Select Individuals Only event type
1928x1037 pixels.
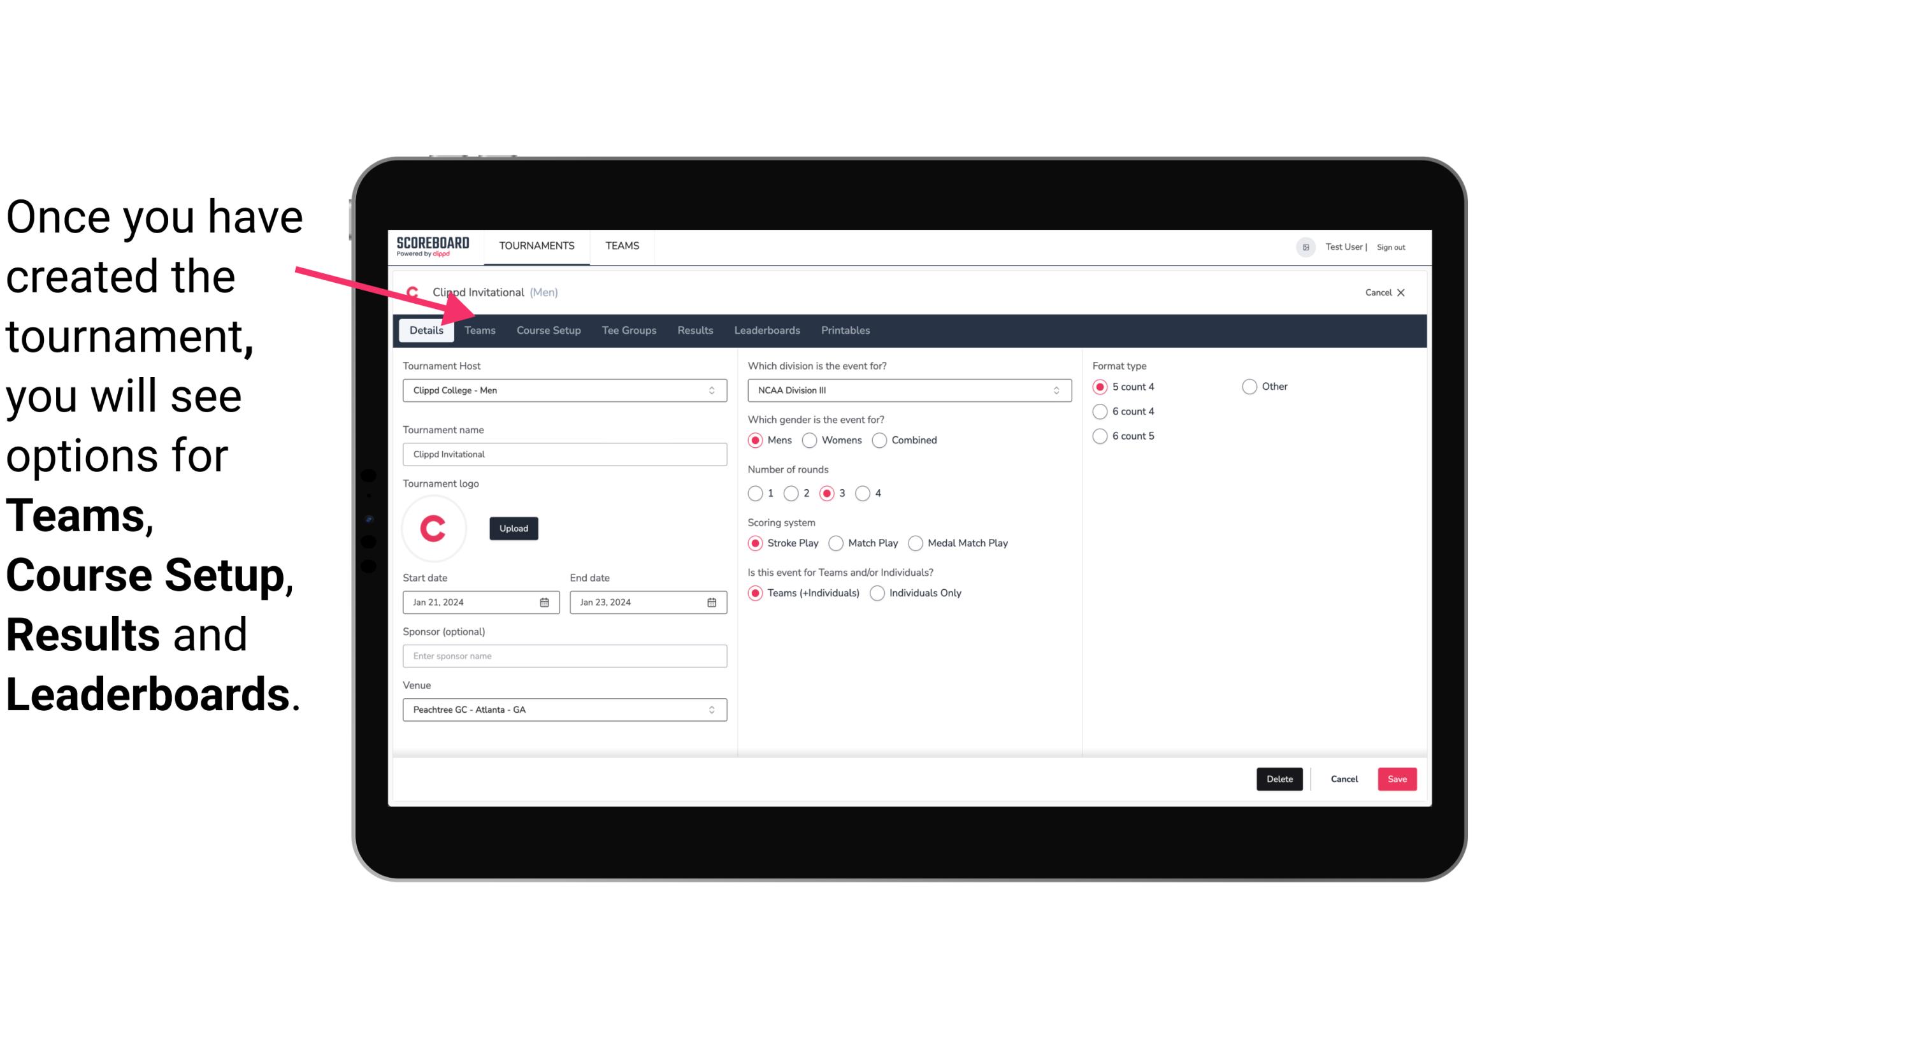click(x=877, y=594)
